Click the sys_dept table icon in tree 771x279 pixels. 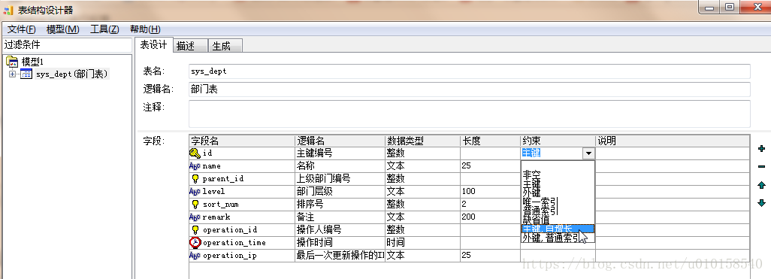(x=26, y=74)
